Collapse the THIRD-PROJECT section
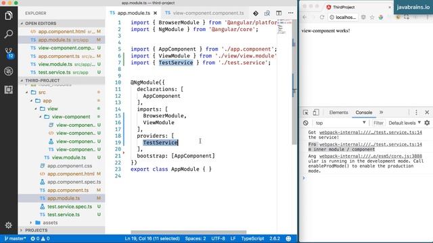433x243 pixels. click(62, 80)
